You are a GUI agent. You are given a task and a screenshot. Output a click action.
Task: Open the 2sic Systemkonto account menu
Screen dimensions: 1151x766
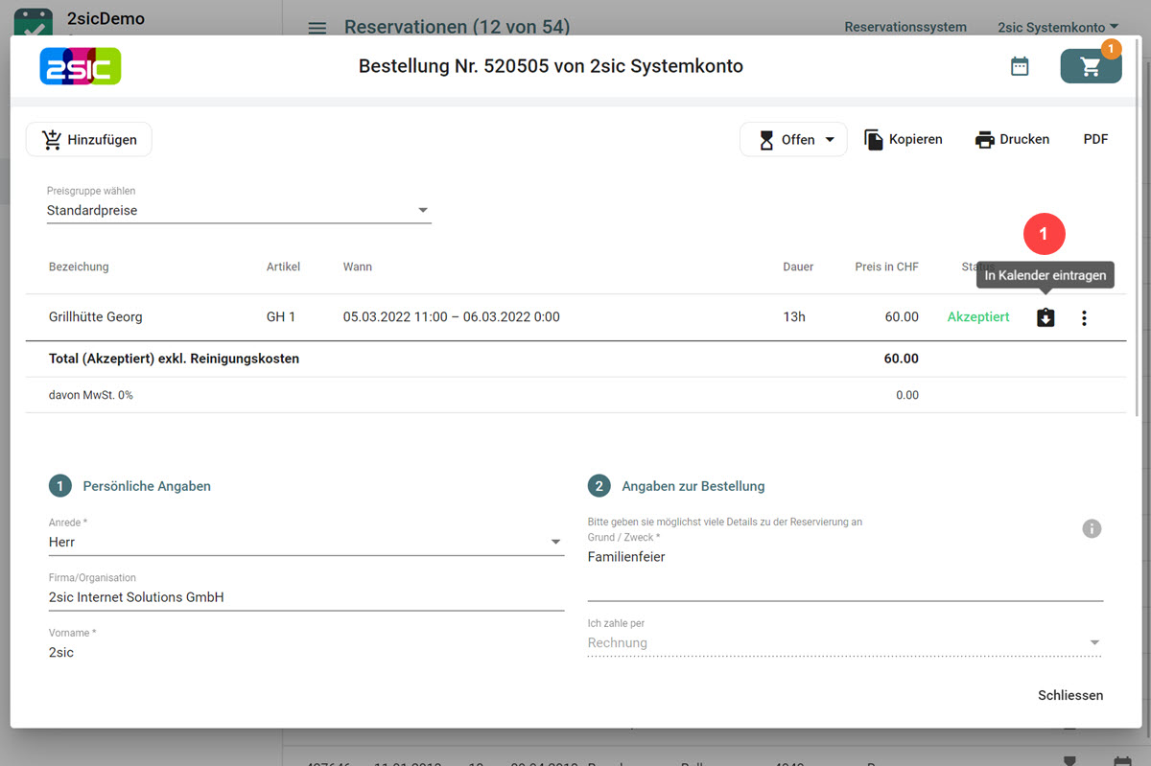tap(1057, 27)
